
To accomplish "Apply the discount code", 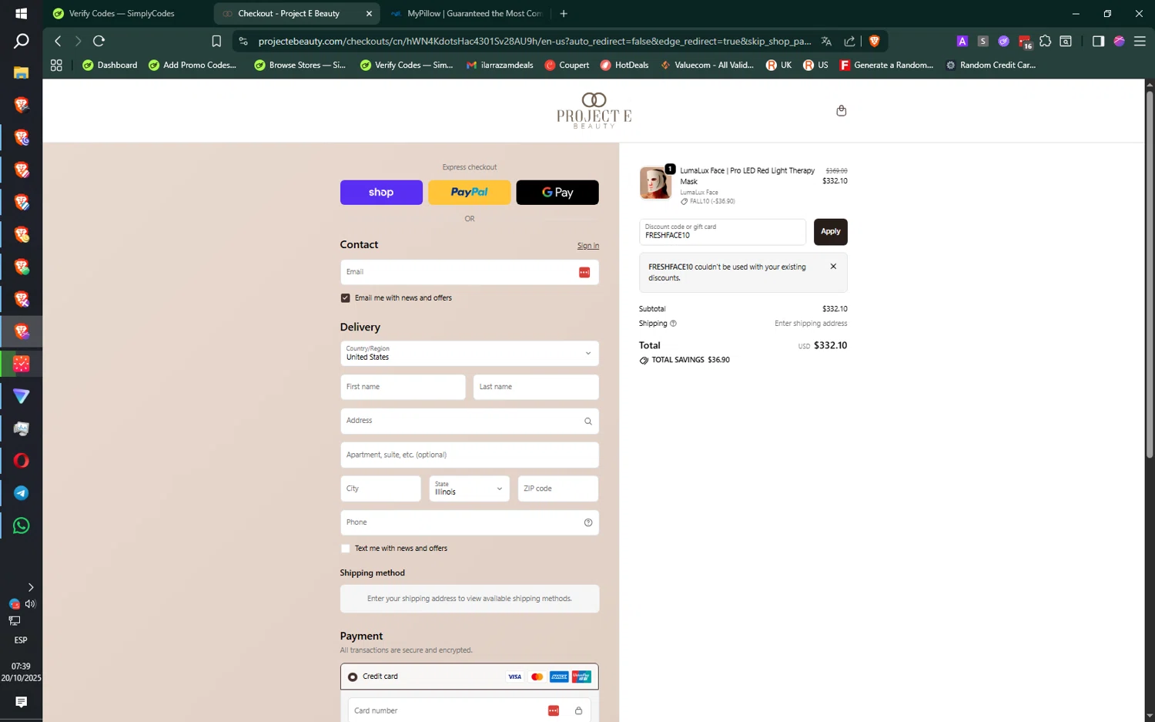I will 830,232.
